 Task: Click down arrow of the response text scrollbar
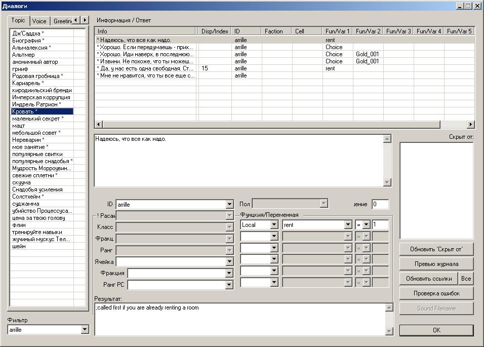(x=387, y=182)
